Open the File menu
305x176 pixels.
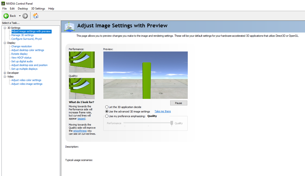(x=5, y=9)
